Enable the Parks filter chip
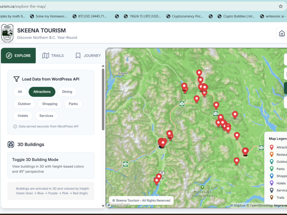287x215 pixels. click(73, 104)
